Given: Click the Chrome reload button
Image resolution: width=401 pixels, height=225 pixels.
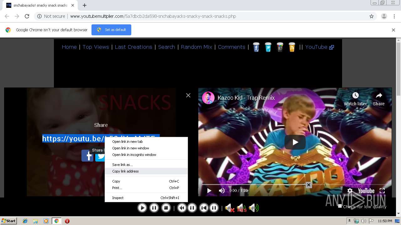Looking at the screenshot, I should pos(27,16).
